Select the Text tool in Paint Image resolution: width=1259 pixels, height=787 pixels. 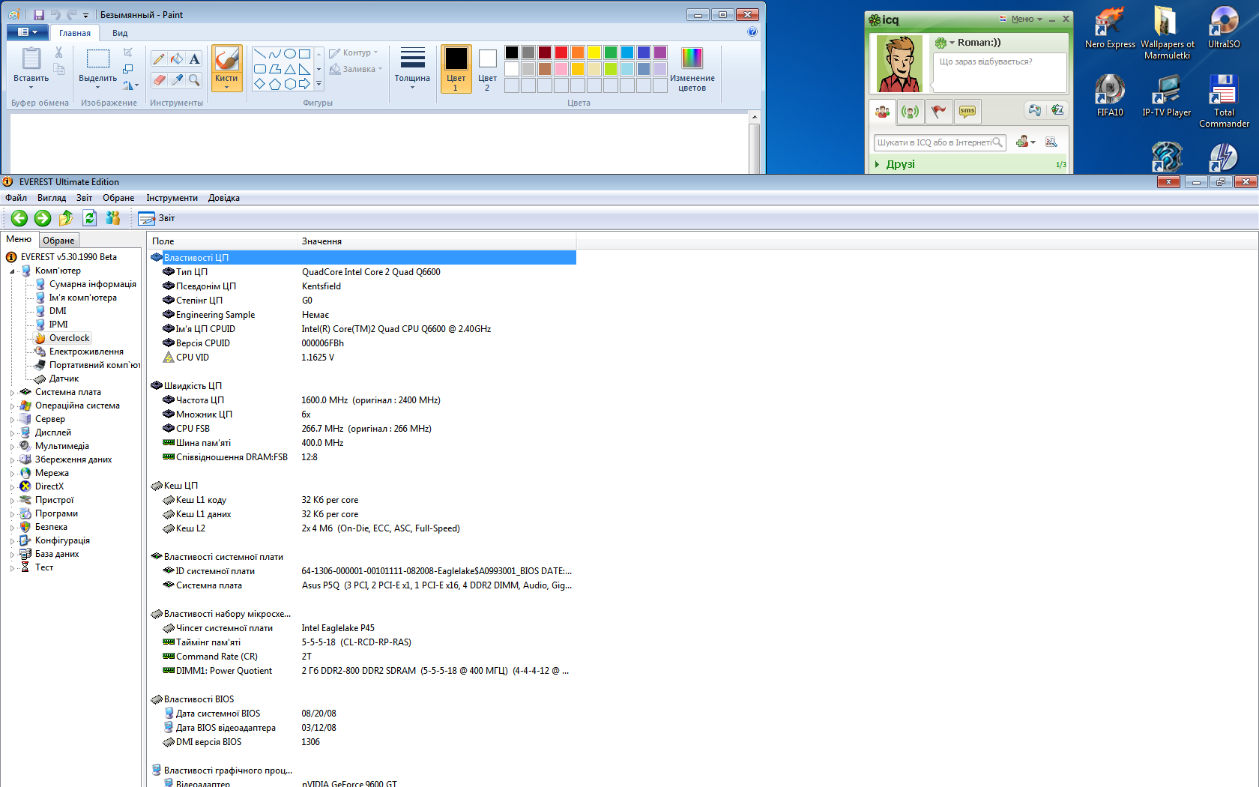coord(194,58)
